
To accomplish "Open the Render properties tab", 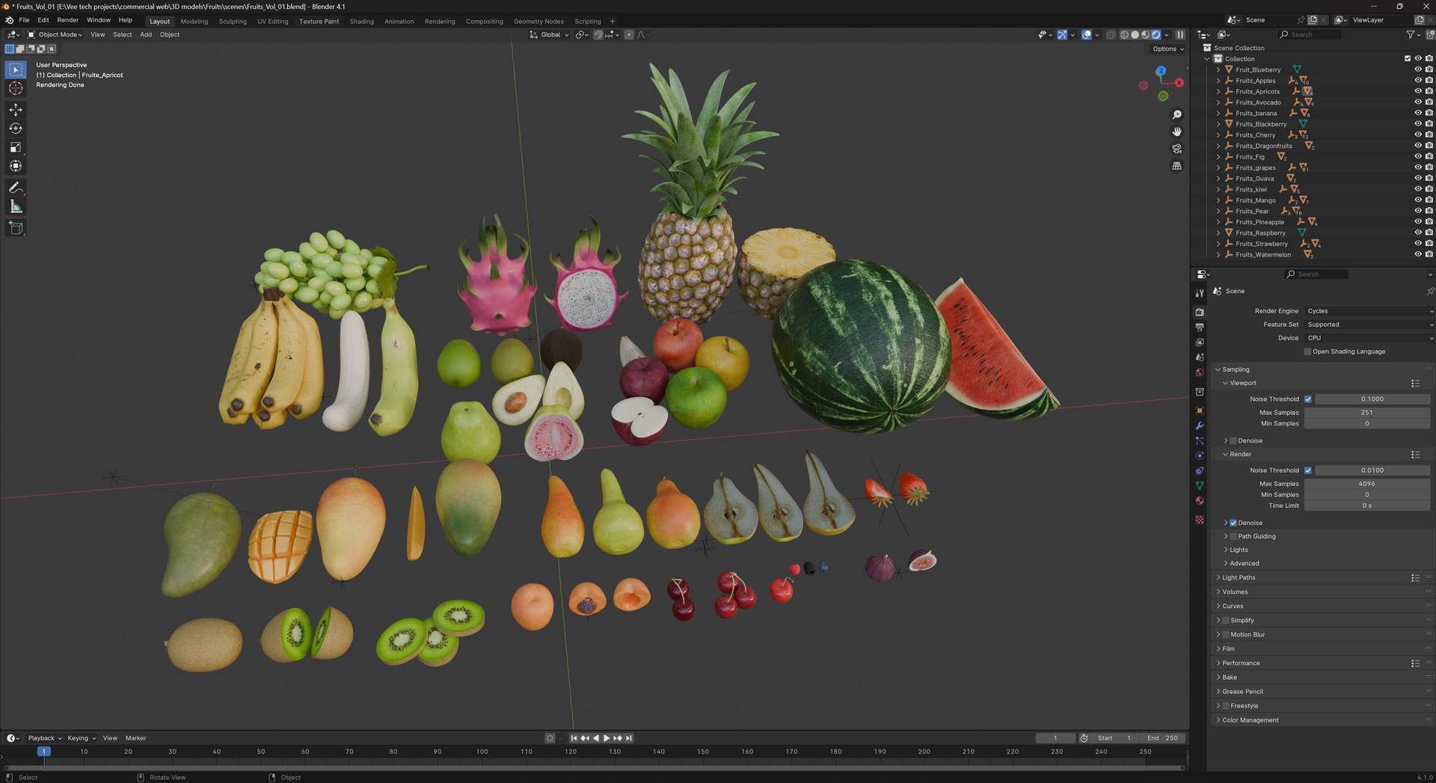I will tap(1200, 312).
